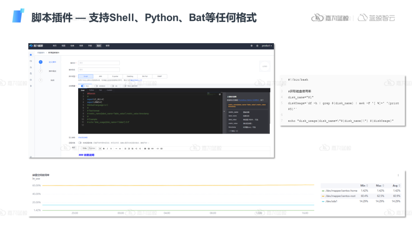The image size is (412, 232).
Task: Switch to Perl script tab
Action: tap(100, 90)
